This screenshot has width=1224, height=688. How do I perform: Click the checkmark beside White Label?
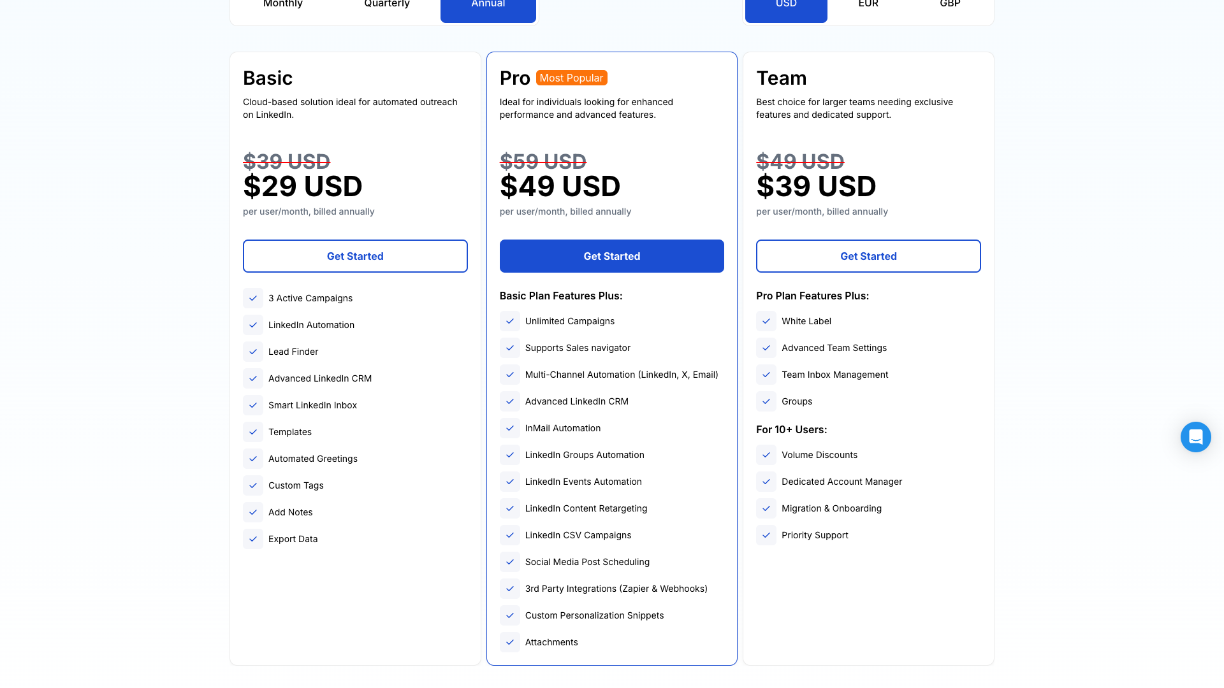(766, 321)
